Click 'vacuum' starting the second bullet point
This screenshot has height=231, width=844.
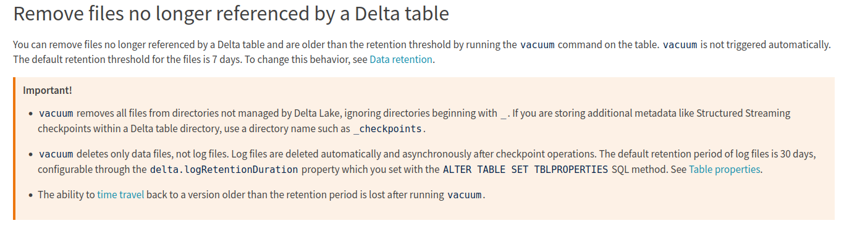(x=56, y=154)
